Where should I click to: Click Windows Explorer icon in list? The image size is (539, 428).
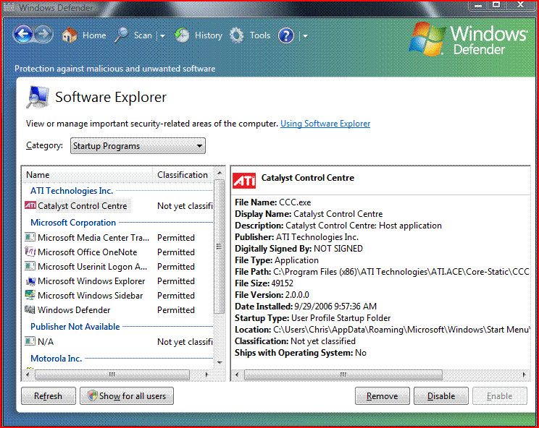click(30, 281)
